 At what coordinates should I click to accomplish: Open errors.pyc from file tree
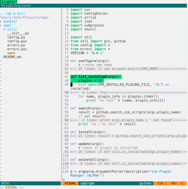17,49
